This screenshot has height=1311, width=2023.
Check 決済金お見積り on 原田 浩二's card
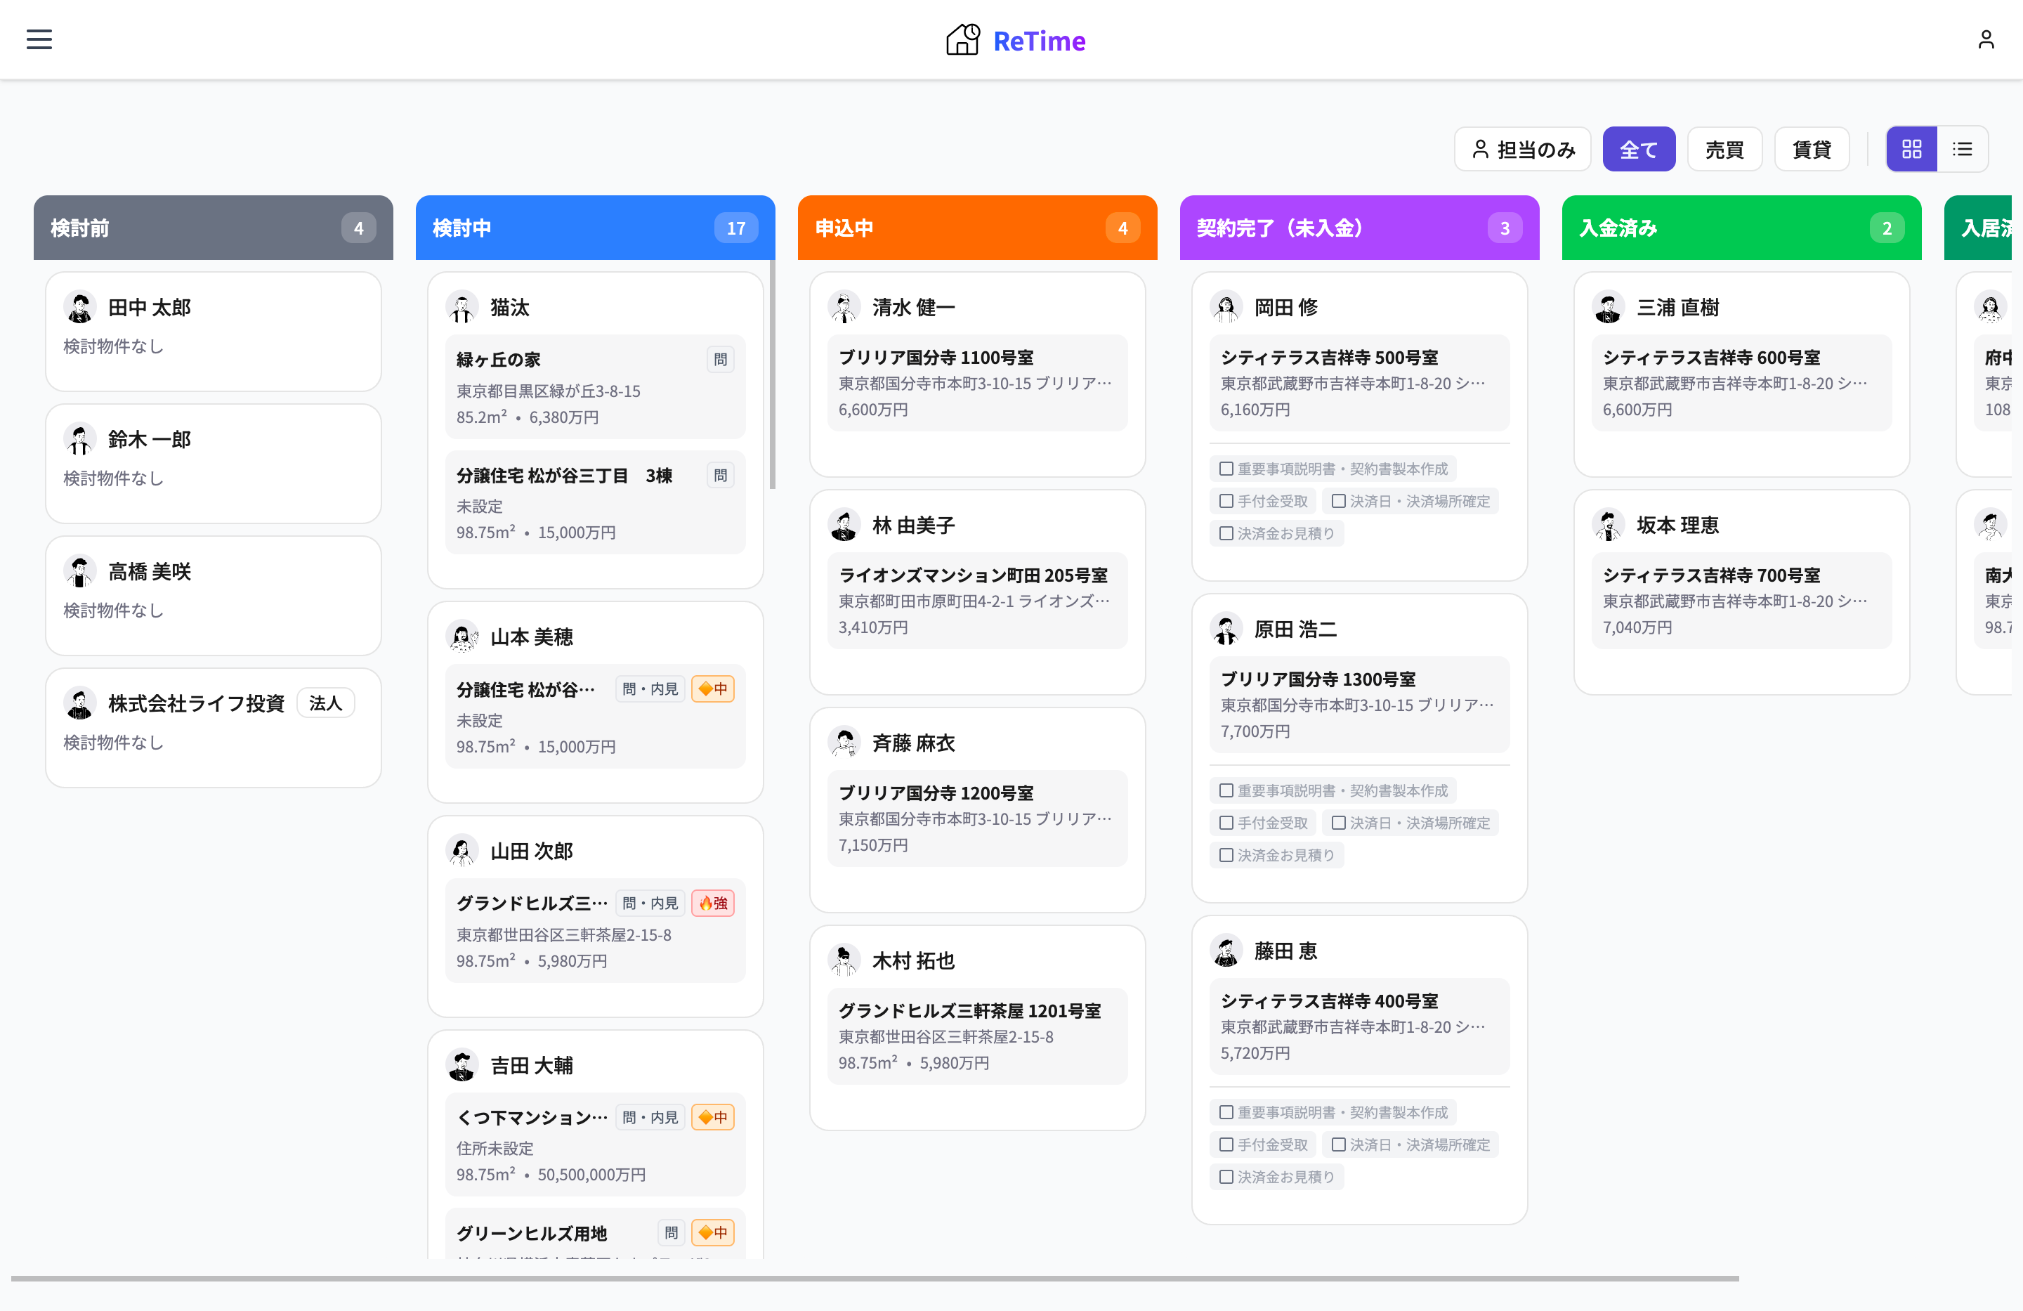tap(1226, 855)
